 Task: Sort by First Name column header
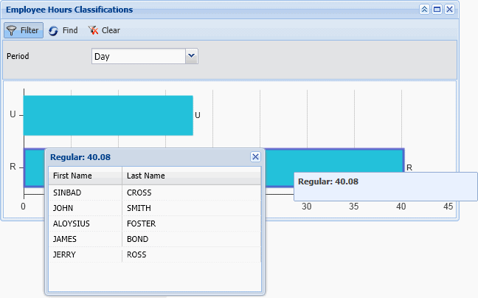point(85,176)
